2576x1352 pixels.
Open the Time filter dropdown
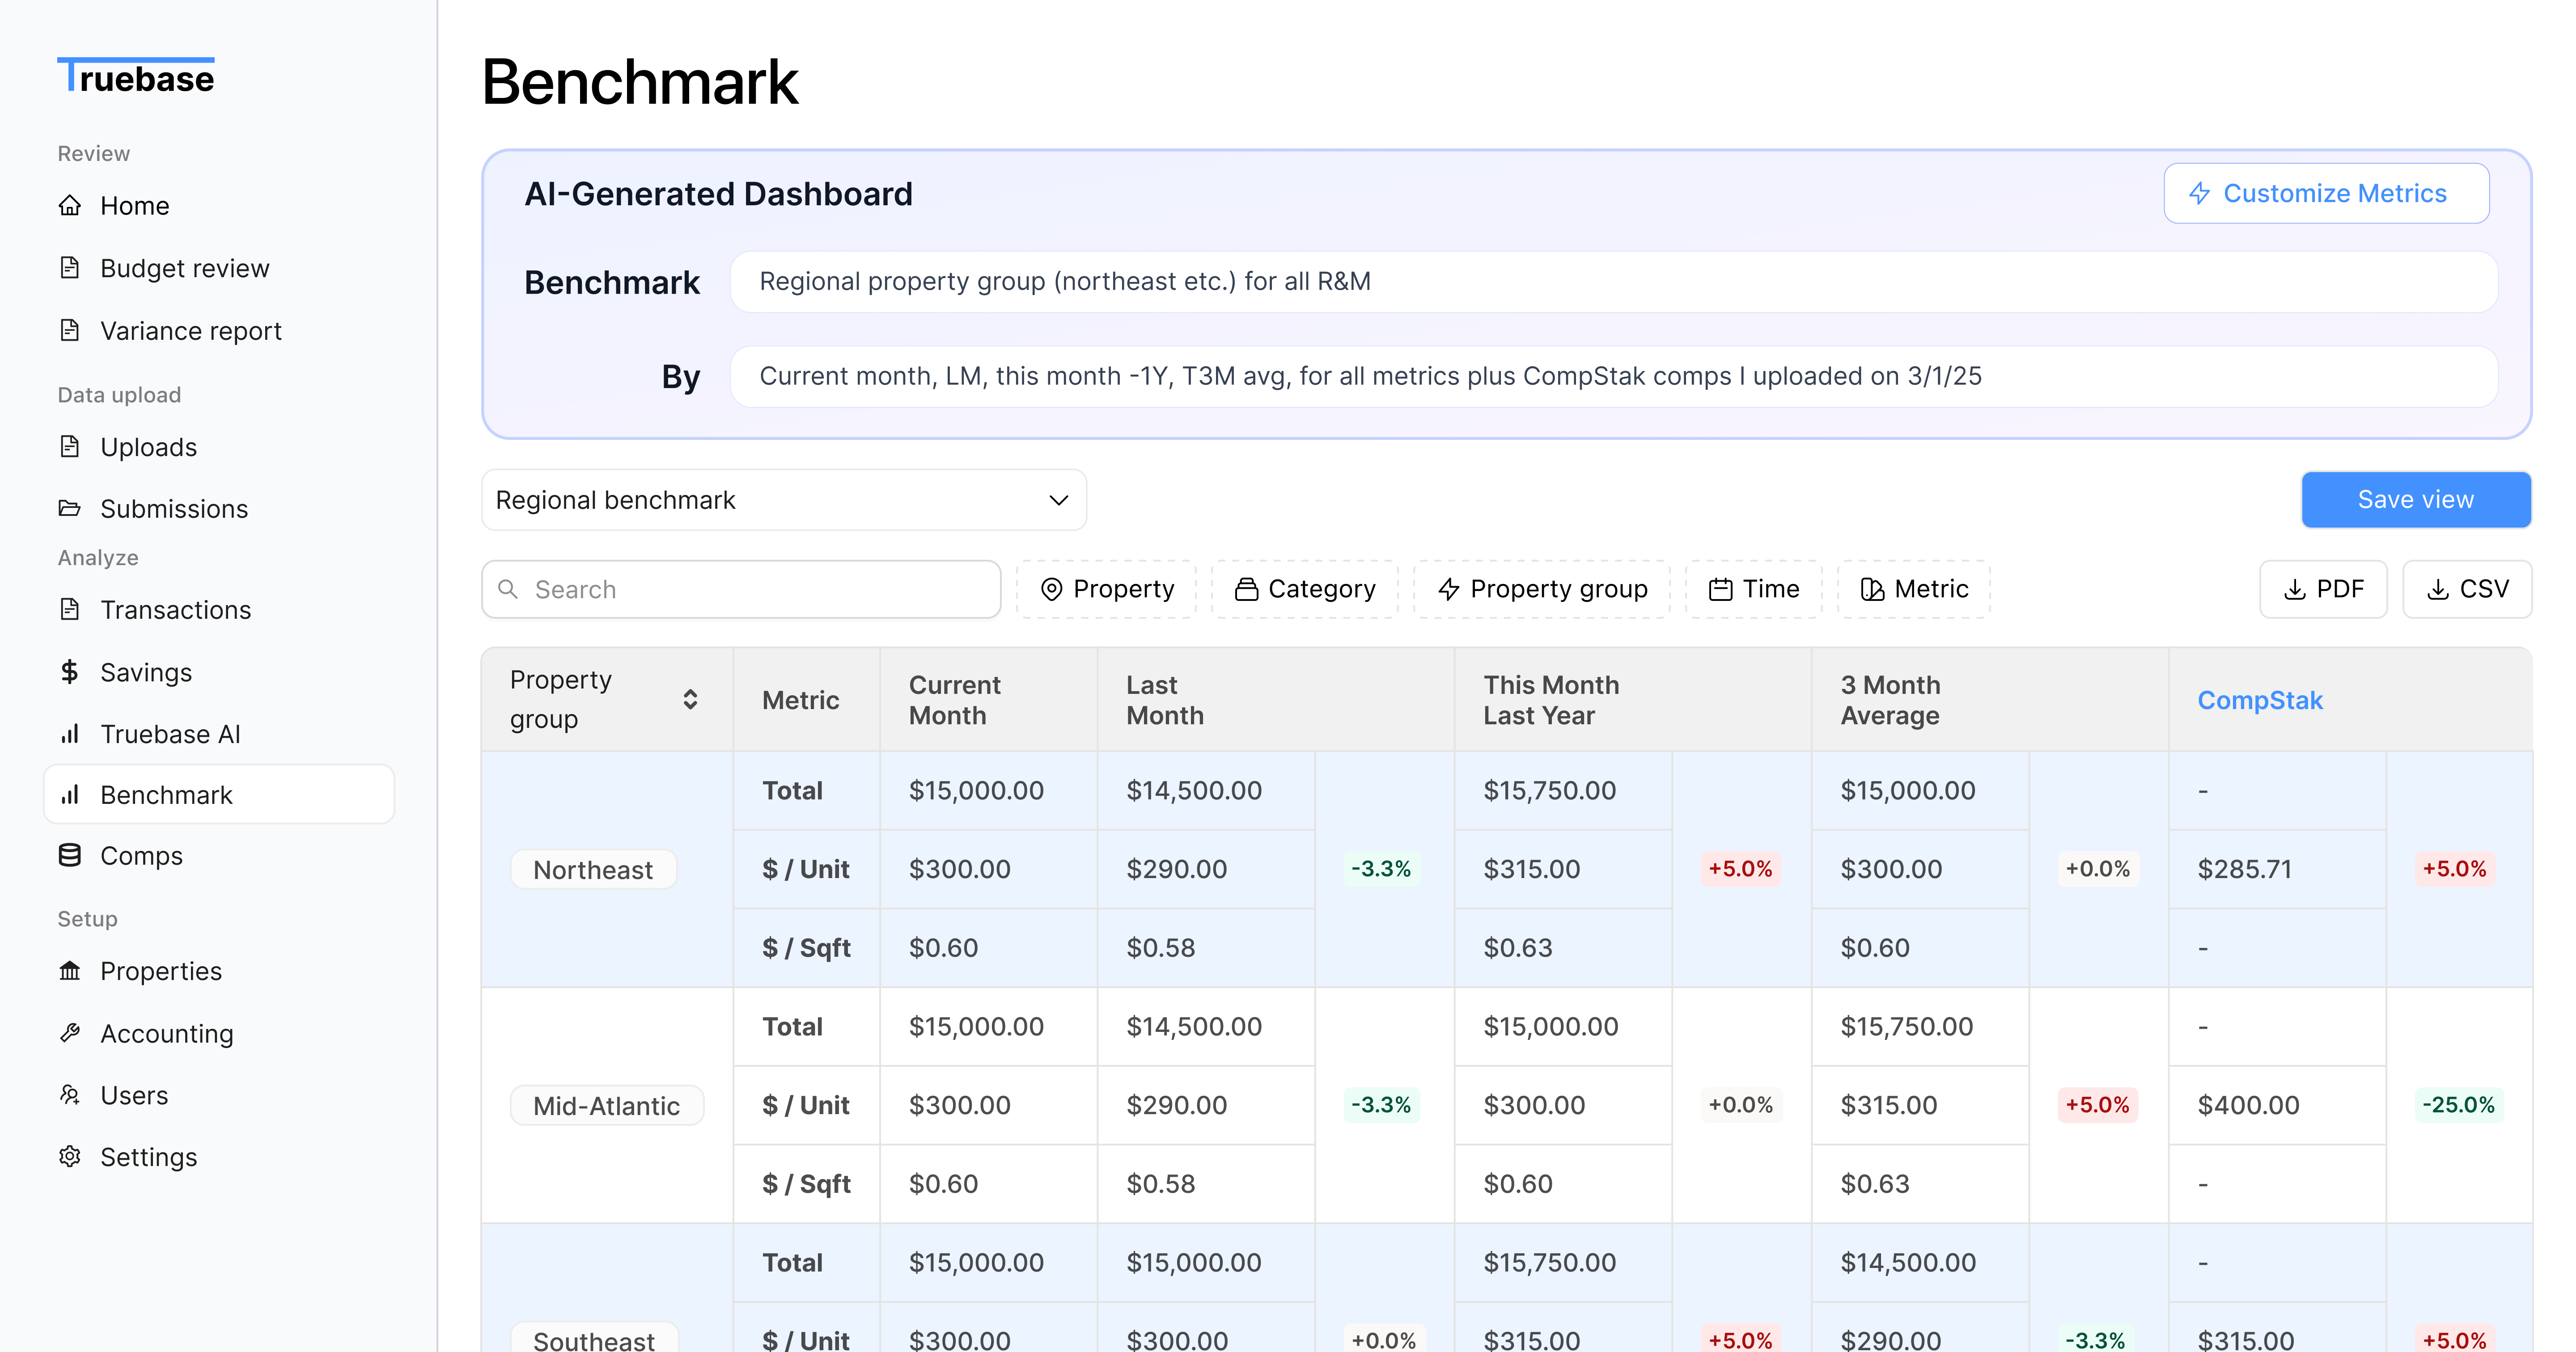pyautogui.click(x=1754, y=589)
